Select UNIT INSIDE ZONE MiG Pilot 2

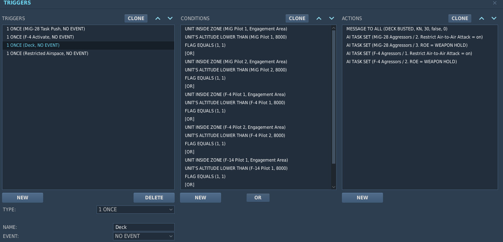tap(256, 62)
